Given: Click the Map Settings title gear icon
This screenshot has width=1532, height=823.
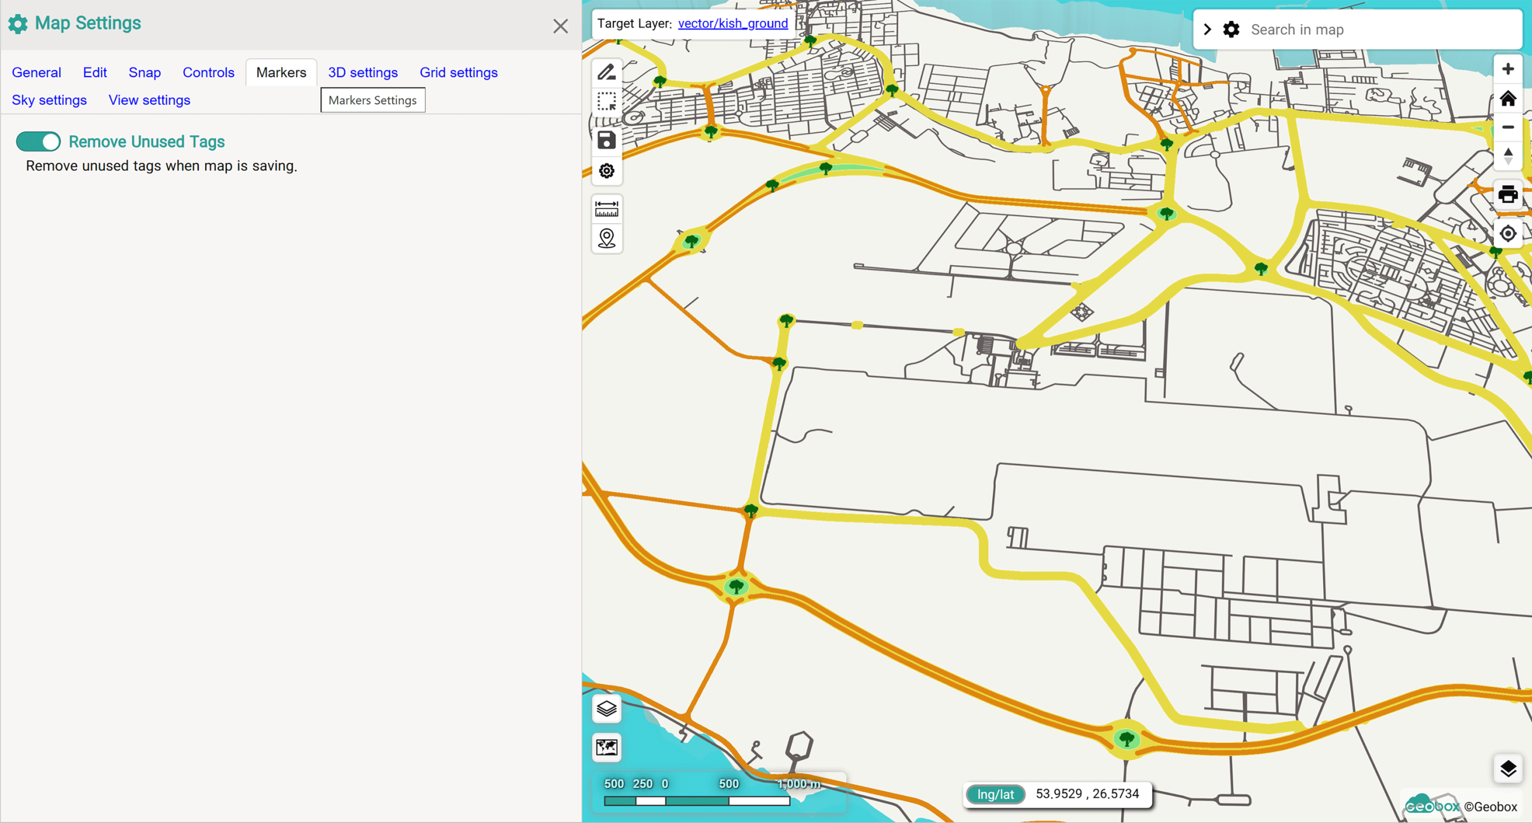Looking at the screenshot, I should pyautogui.click(x=18, y=24).
